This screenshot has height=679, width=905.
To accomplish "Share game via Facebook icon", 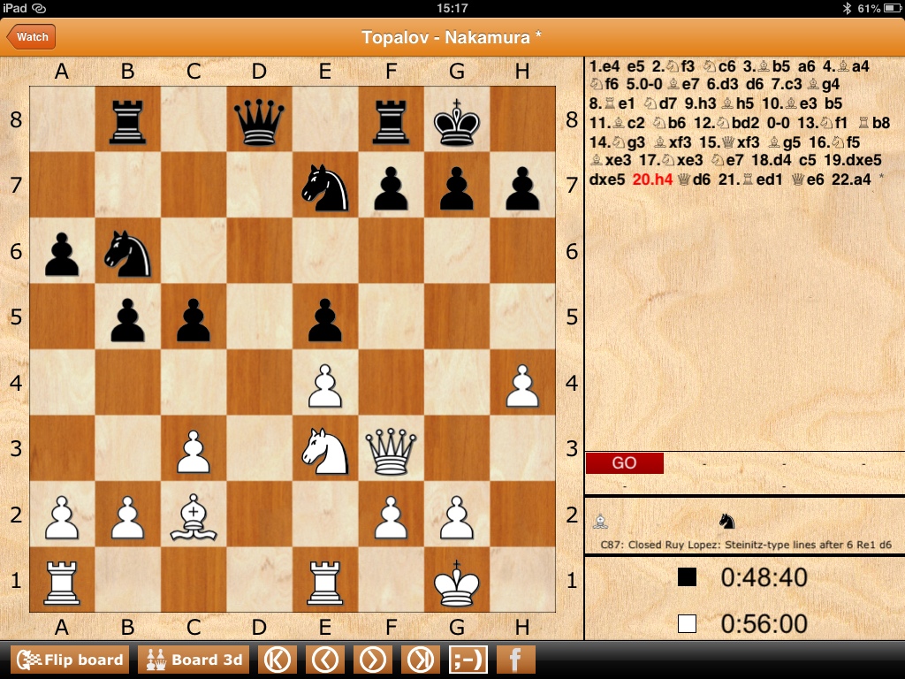I will tap(515, 660).
